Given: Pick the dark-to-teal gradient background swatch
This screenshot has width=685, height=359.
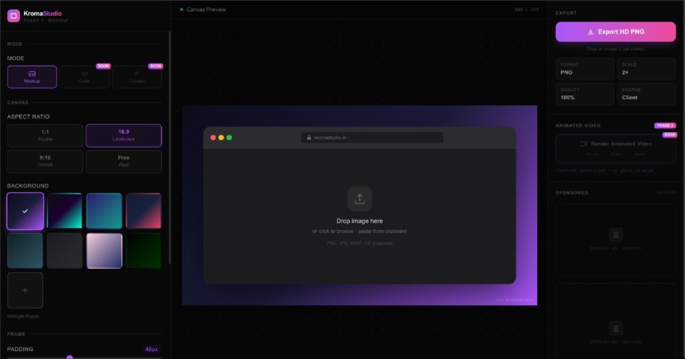Looking at the screenshot, I should pos(65,211).
